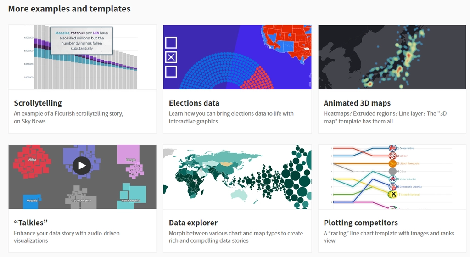Click the Scottish National yellow party icon
Viewport: 470px width, 257px height.
tap(392, 195)
